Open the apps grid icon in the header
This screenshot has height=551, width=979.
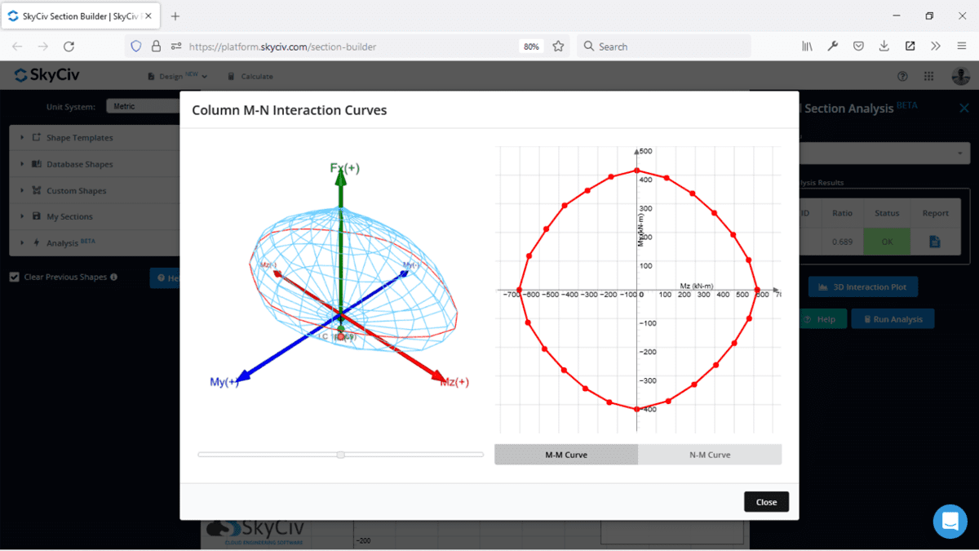pos(928,76)
